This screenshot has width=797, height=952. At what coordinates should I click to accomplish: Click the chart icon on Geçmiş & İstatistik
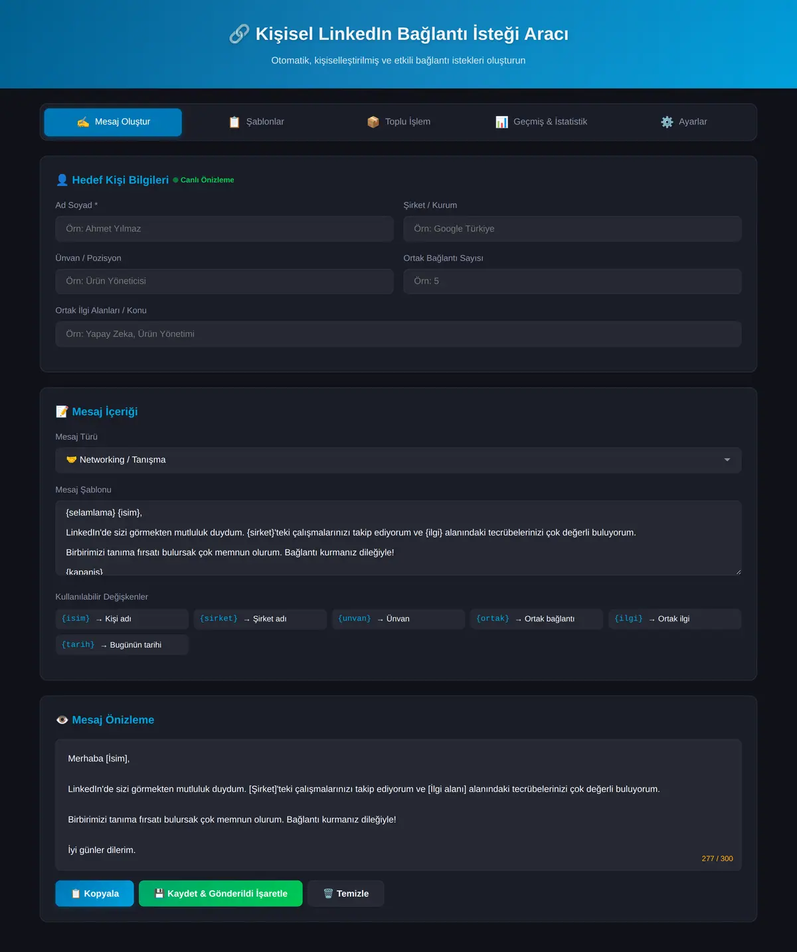click(501, 122)
